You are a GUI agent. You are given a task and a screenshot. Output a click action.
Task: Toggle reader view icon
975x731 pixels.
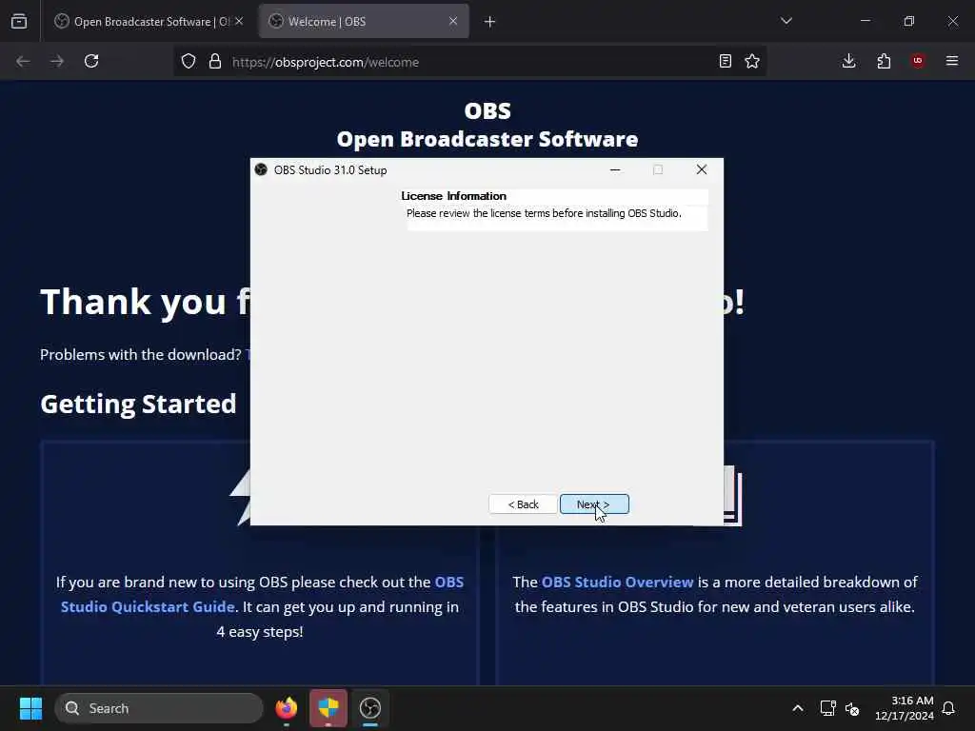[725, 62]
